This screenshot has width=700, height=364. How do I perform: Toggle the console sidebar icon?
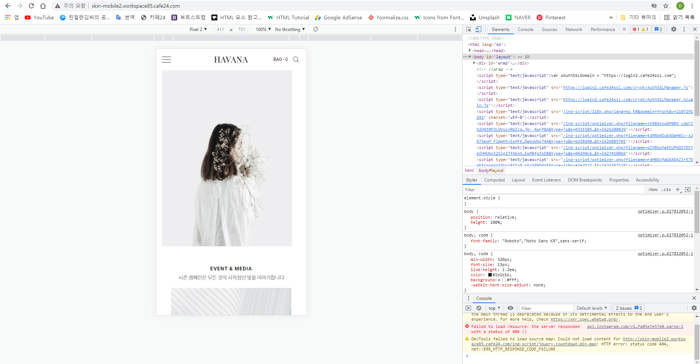coord(468,308)
